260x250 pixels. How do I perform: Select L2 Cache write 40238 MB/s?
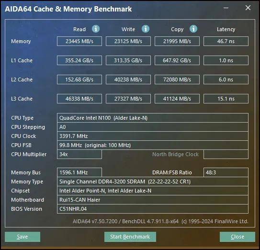(x=128, y=80)
